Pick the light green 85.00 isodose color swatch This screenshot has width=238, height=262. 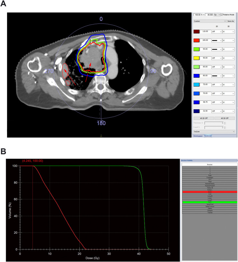point(197,67)
